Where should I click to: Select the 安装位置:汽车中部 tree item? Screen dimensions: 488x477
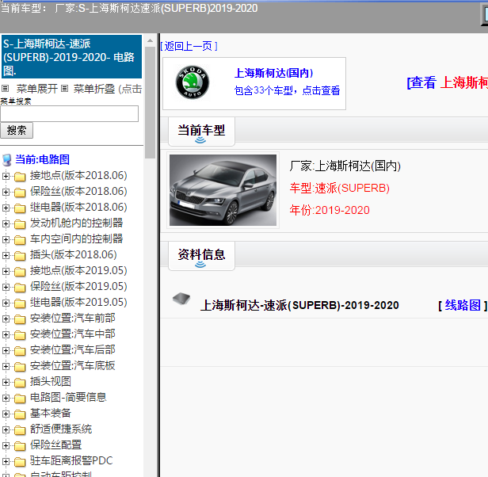[x=73, y=334]
